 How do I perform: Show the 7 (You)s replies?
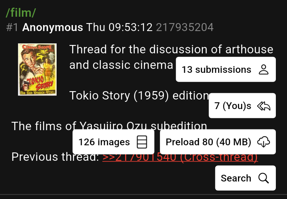coord(242,105)
